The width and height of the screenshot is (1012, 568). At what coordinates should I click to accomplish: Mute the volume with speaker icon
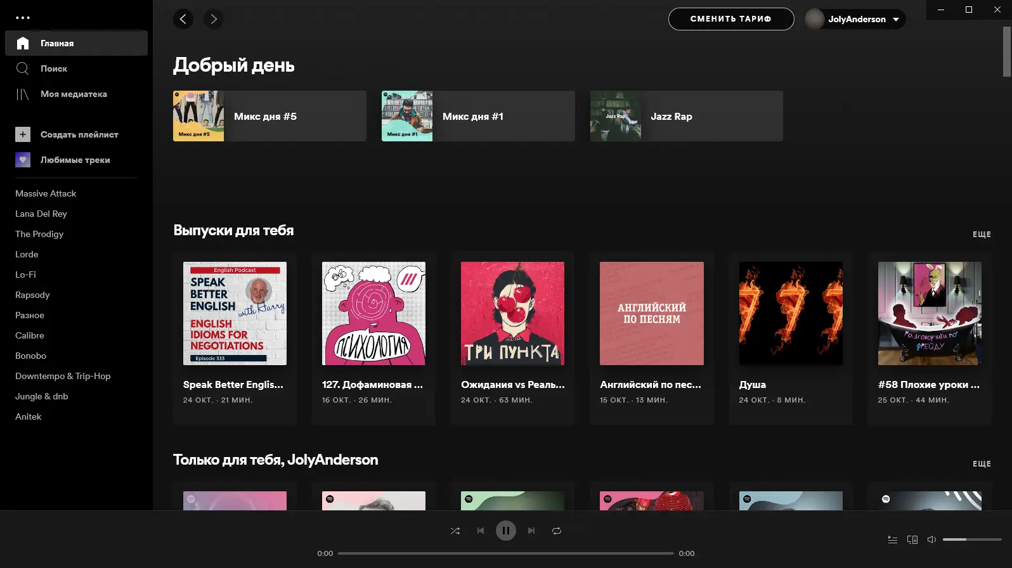coord(931,539)
